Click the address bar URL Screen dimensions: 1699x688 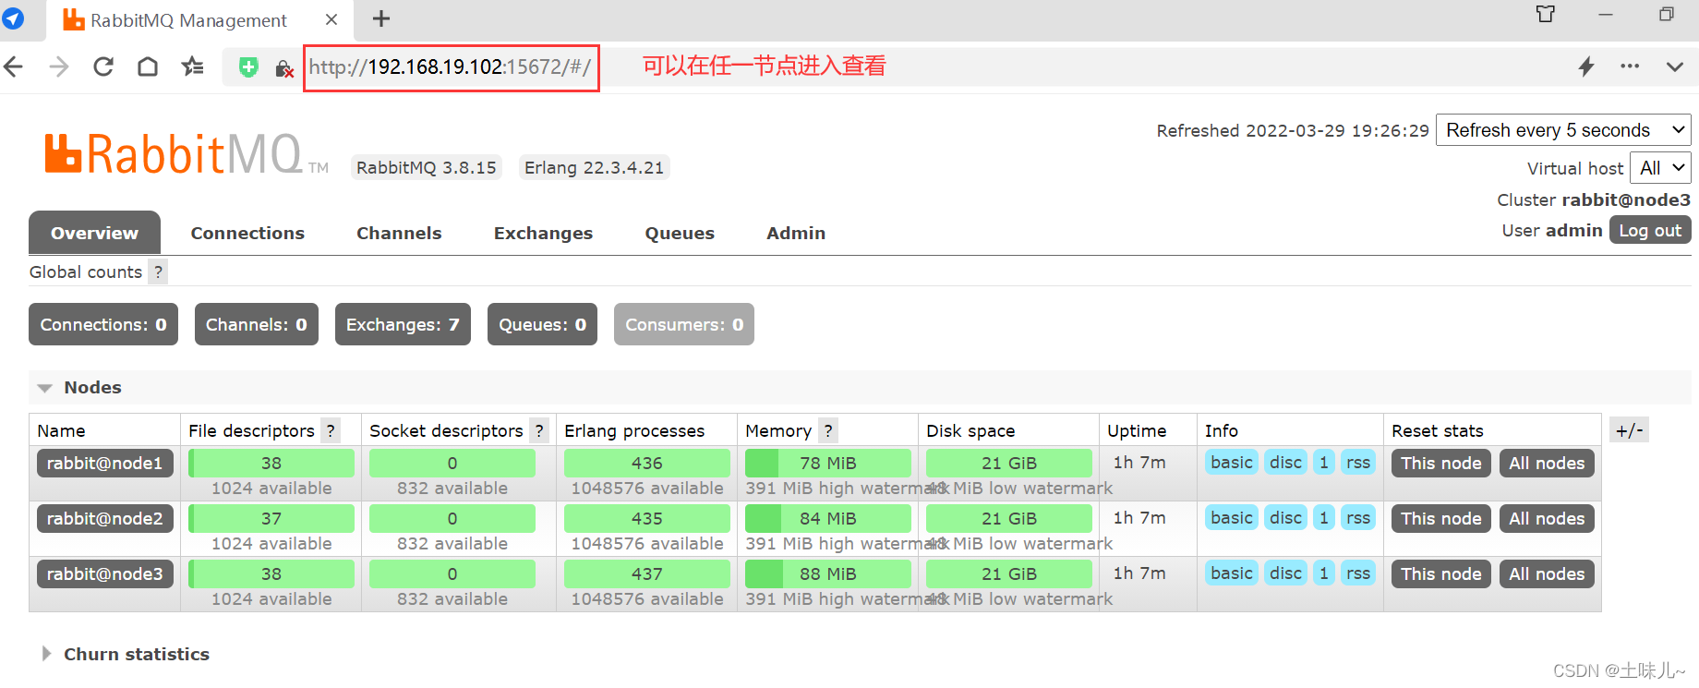pos(451,67)
